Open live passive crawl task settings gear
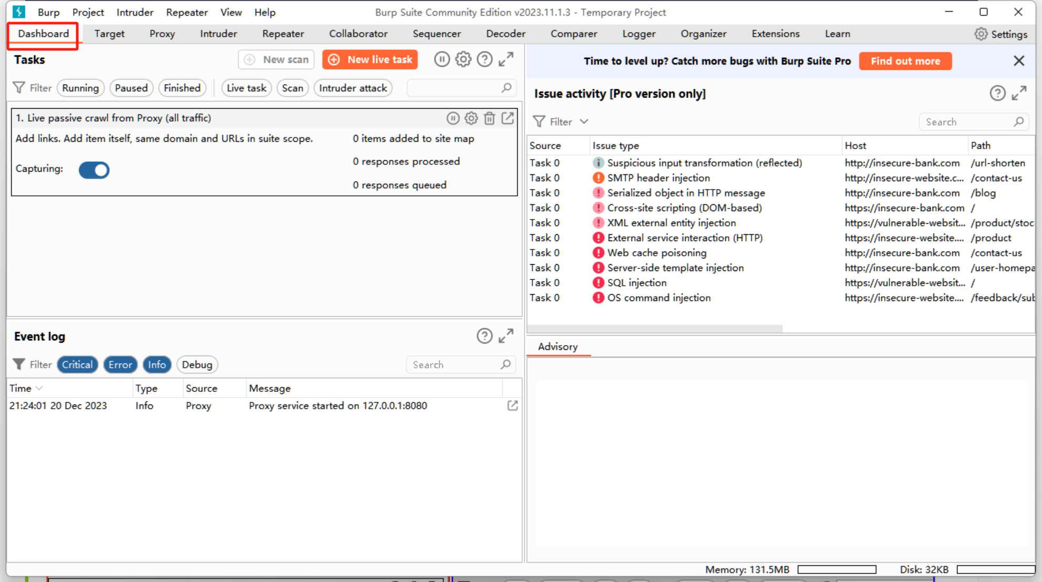Screen dimensions: 1042x582 pos(471,118)
